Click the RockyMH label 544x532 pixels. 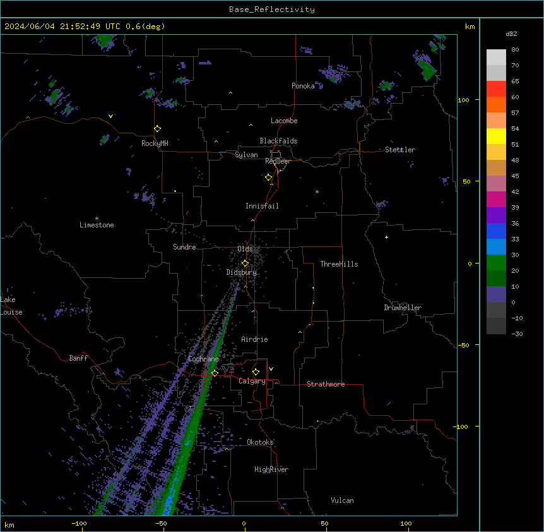[x=155, y=143]
